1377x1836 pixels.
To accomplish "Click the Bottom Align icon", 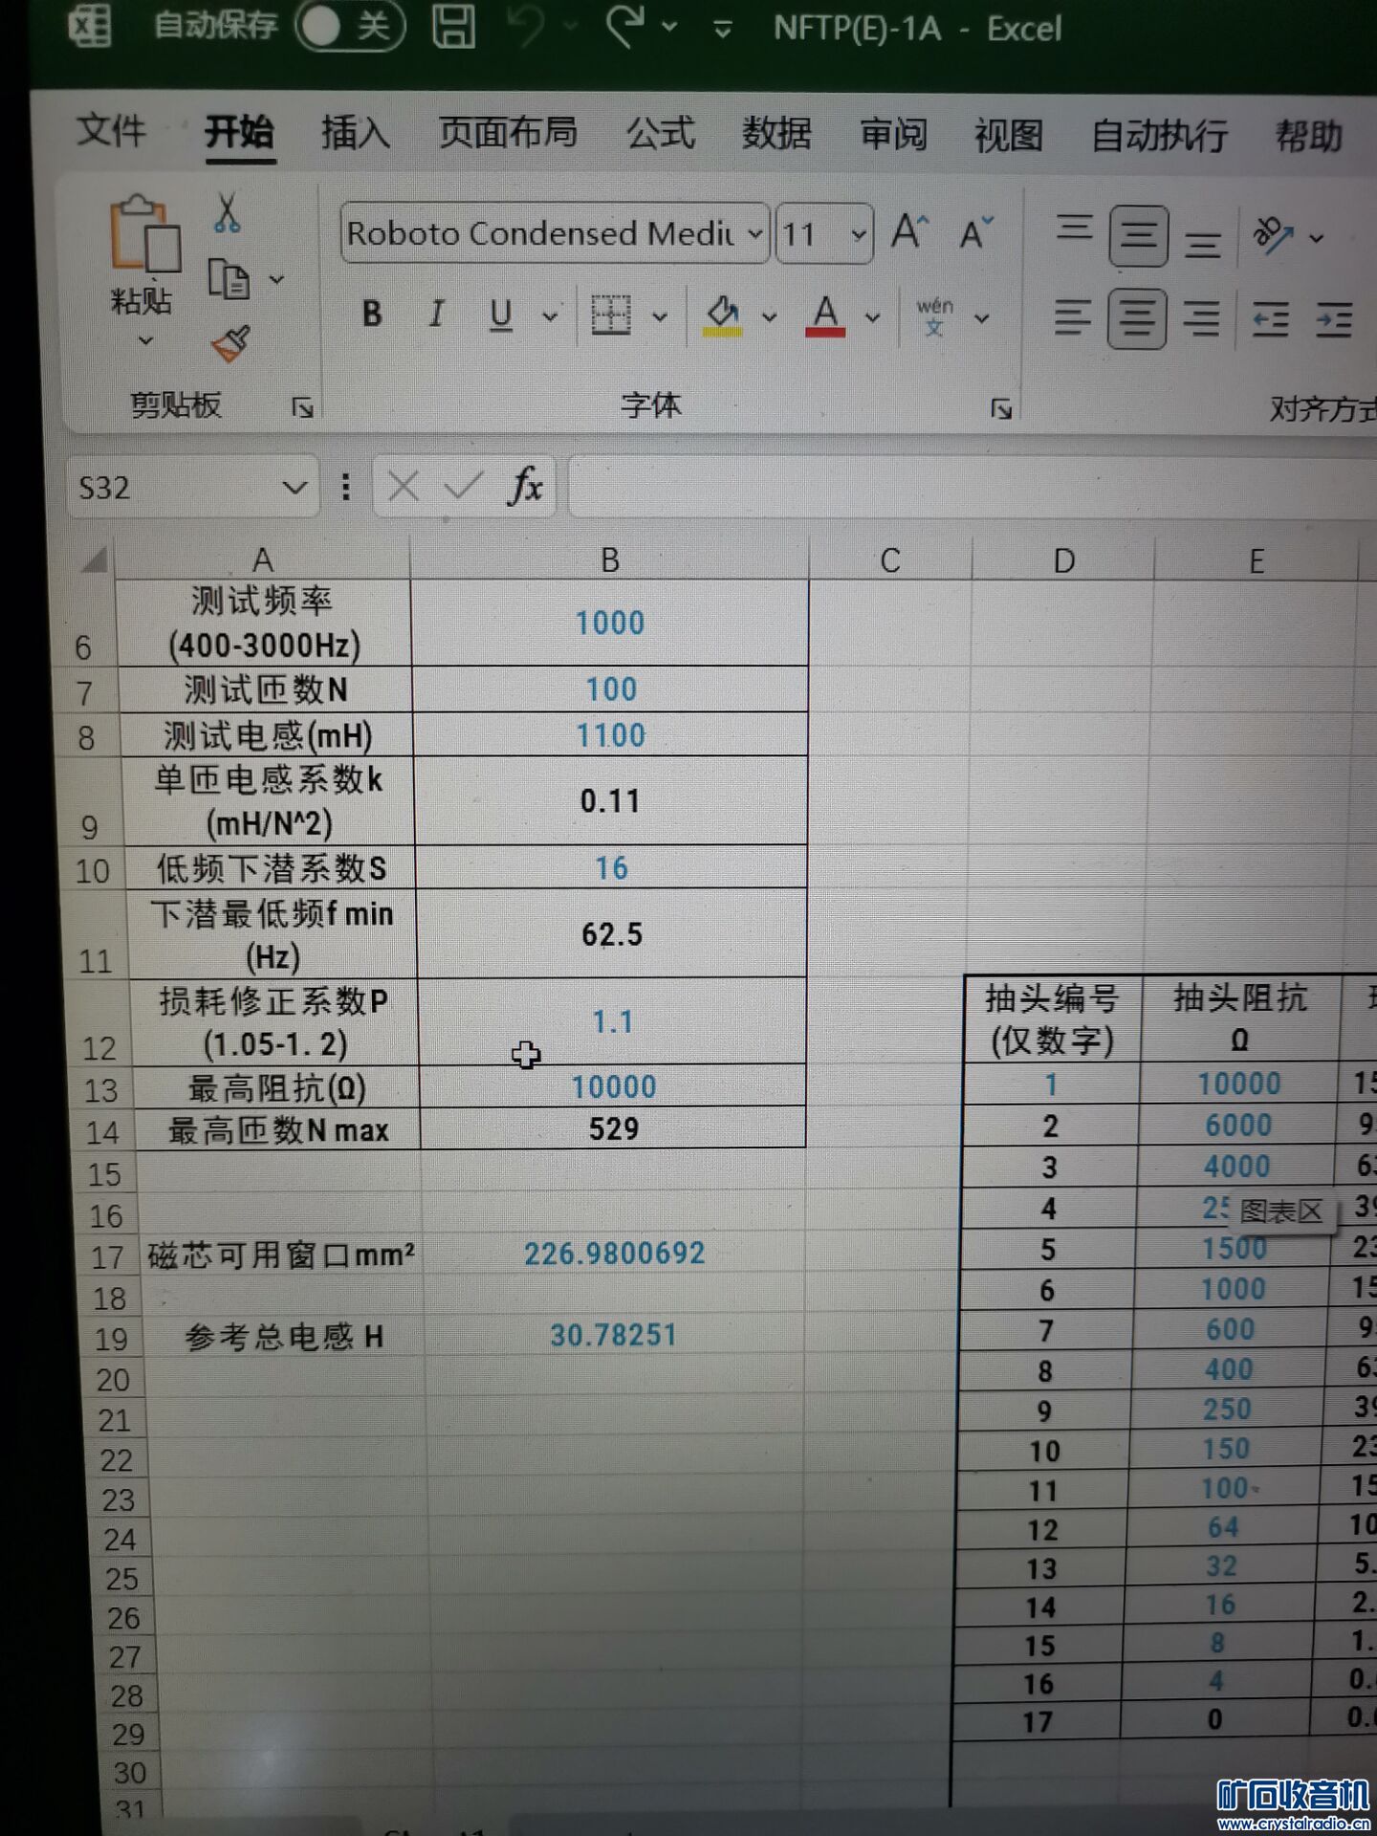I will [x=1203, y=244].
